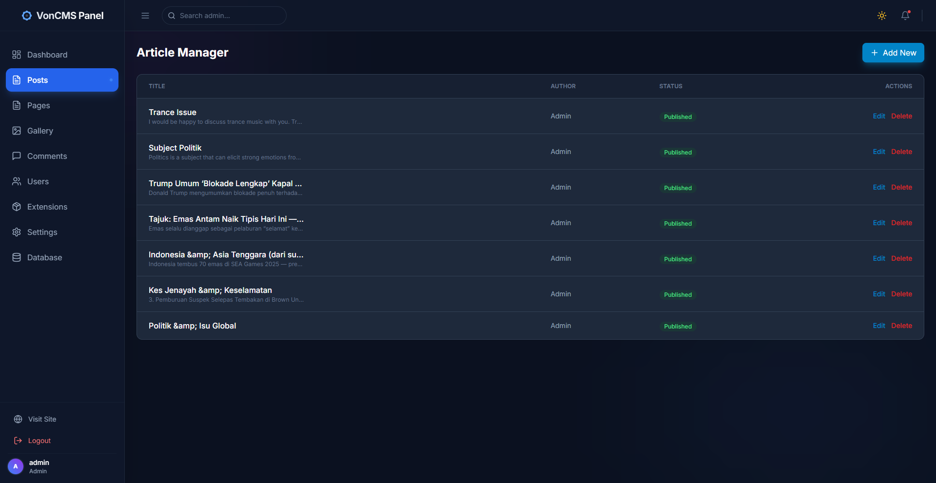Collapse sidebar with hamburger menu icon

coord(145,16)
